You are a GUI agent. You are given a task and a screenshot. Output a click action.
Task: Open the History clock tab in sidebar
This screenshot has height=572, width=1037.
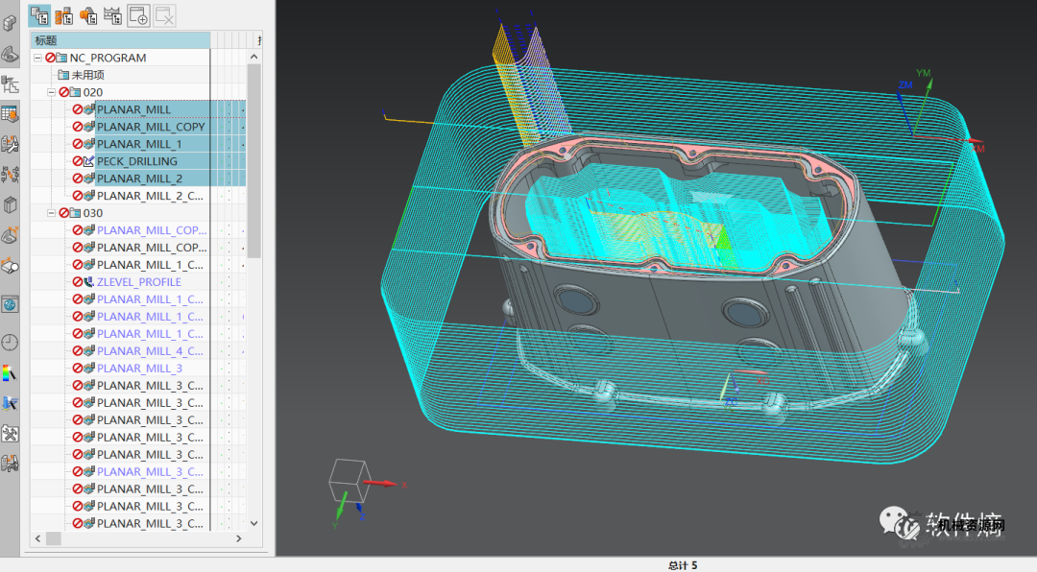point(11,343)
